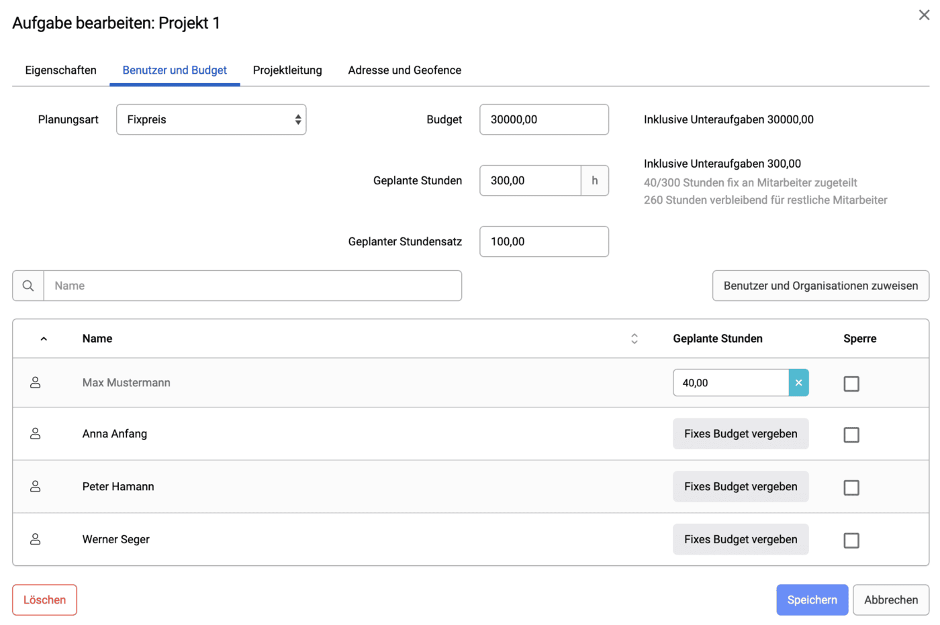Screen dimensions: 940x625
Task: Select the Anna Anfang name
Action: (115, 434)
